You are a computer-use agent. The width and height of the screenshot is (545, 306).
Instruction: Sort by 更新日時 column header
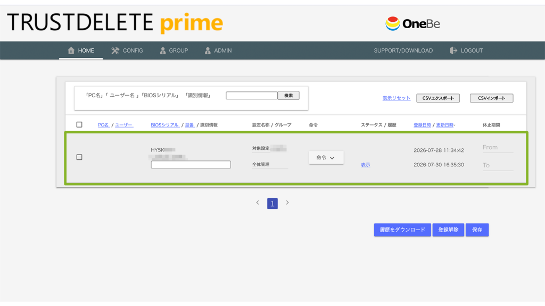(x=445, y=125)
